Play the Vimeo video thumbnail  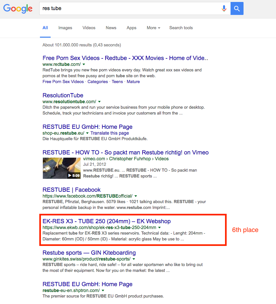pyautogui.click(x=62, y=168)
